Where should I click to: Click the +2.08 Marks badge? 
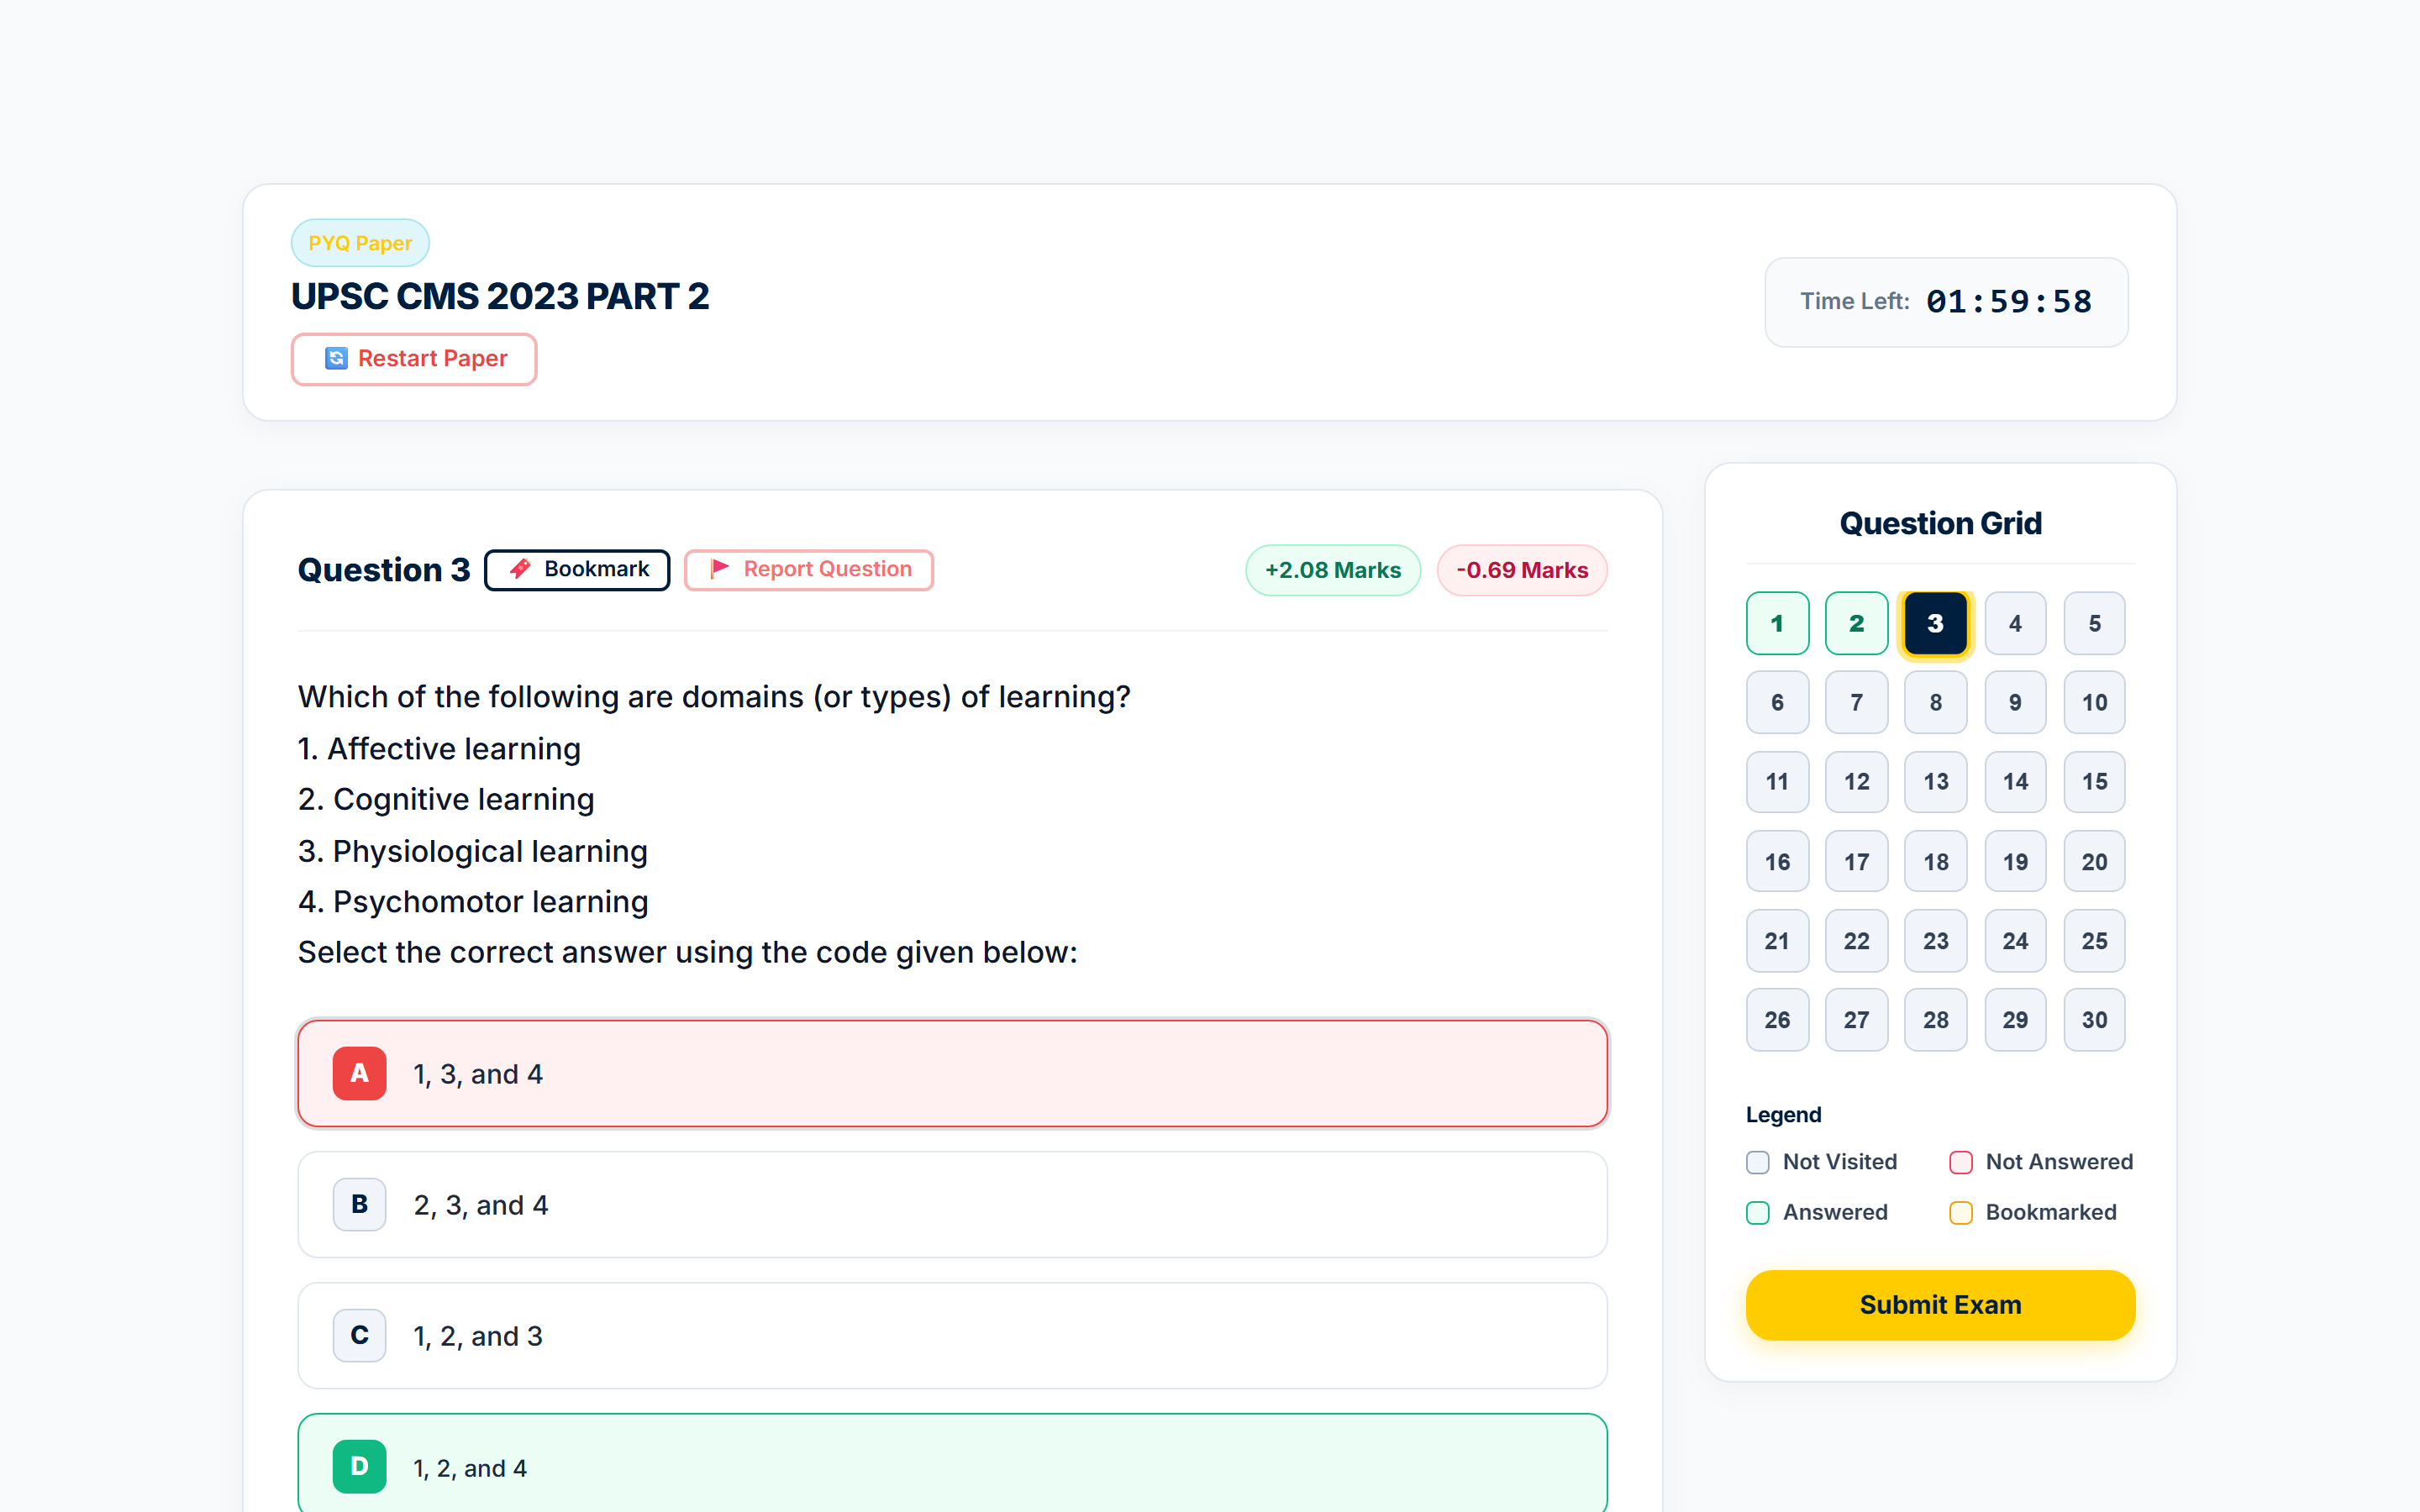point(1332,570)
